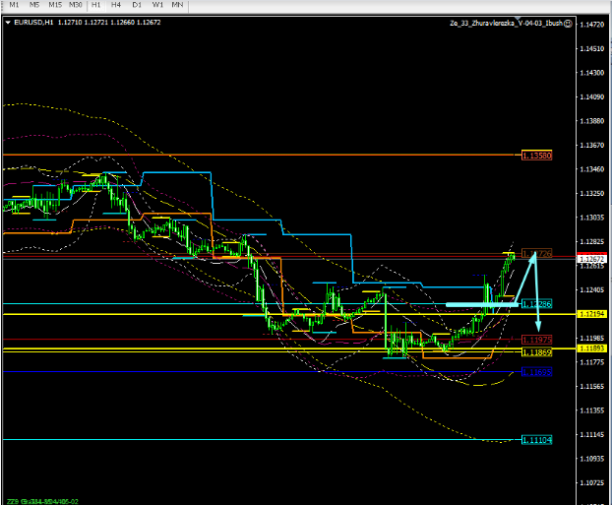Select the D1 daily timeframe
Screen dimensions: 612x505
(136, 5)
